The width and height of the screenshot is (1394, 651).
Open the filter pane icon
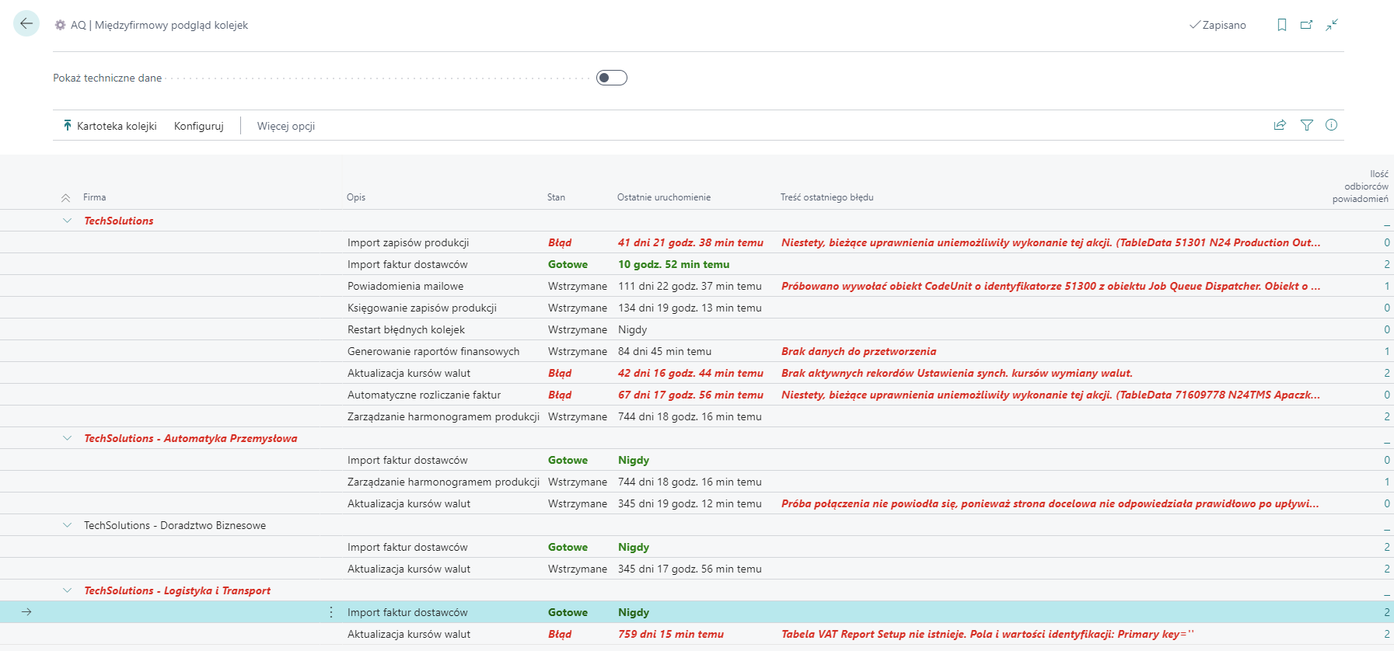pyautogui.click(x=1307, y=125)
